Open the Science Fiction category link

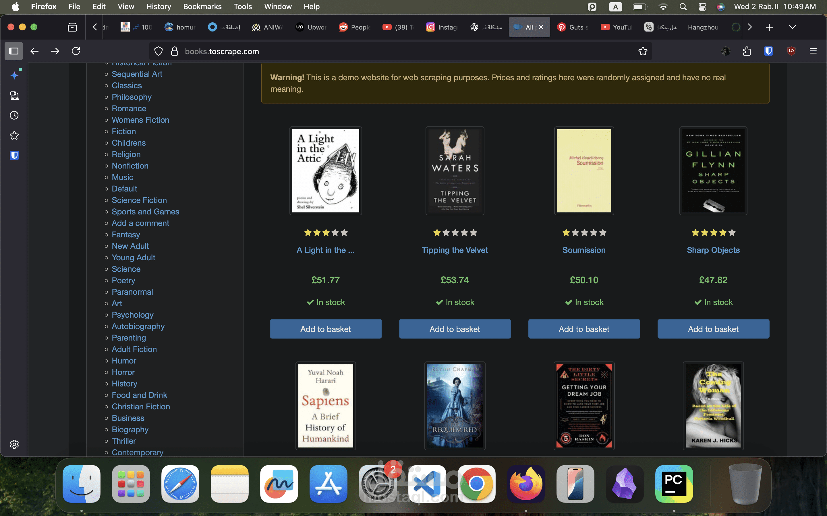click(139, 200)
